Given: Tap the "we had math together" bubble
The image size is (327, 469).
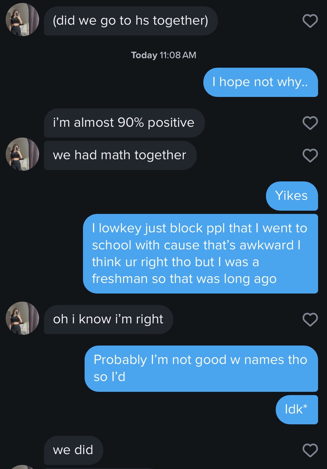Looking at the screenshot, I should tap(120, 155).
